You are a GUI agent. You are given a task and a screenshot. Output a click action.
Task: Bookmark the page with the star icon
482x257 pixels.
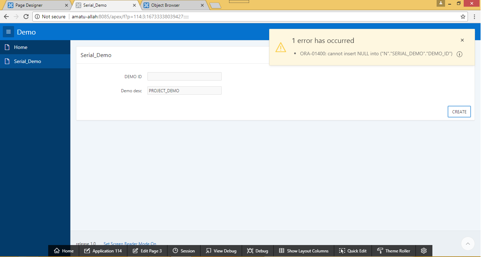[x=463, y=17]
